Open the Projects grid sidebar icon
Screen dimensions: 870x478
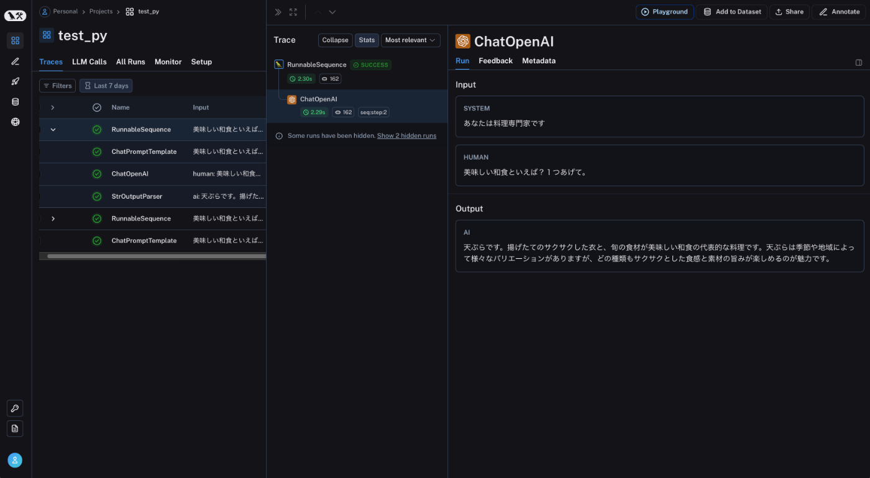tap(15, 41)
